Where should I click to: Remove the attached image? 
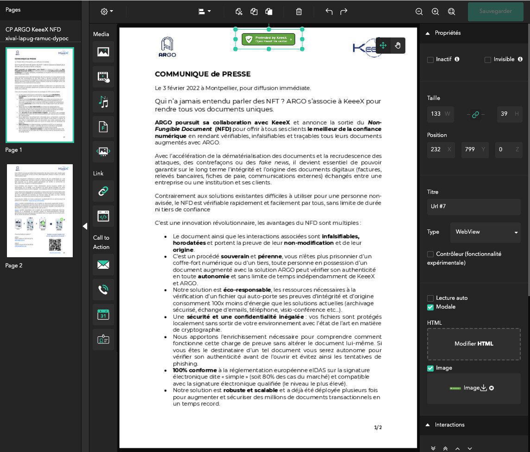[x=492, y=388]
